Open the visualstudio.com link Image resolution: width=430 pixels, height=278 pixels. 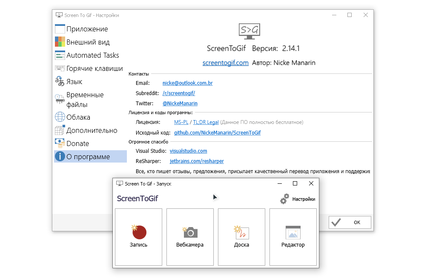pos(189,151)
